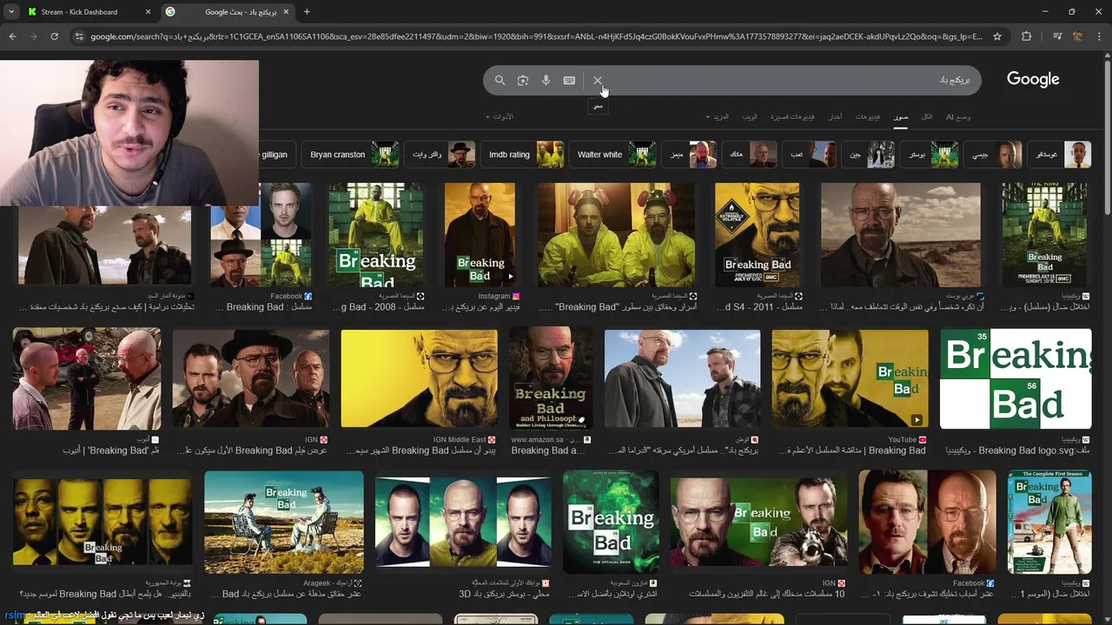Reload the page in Chrome
The height and width of the screenshot is (625, 1112).
pos(54,36)
